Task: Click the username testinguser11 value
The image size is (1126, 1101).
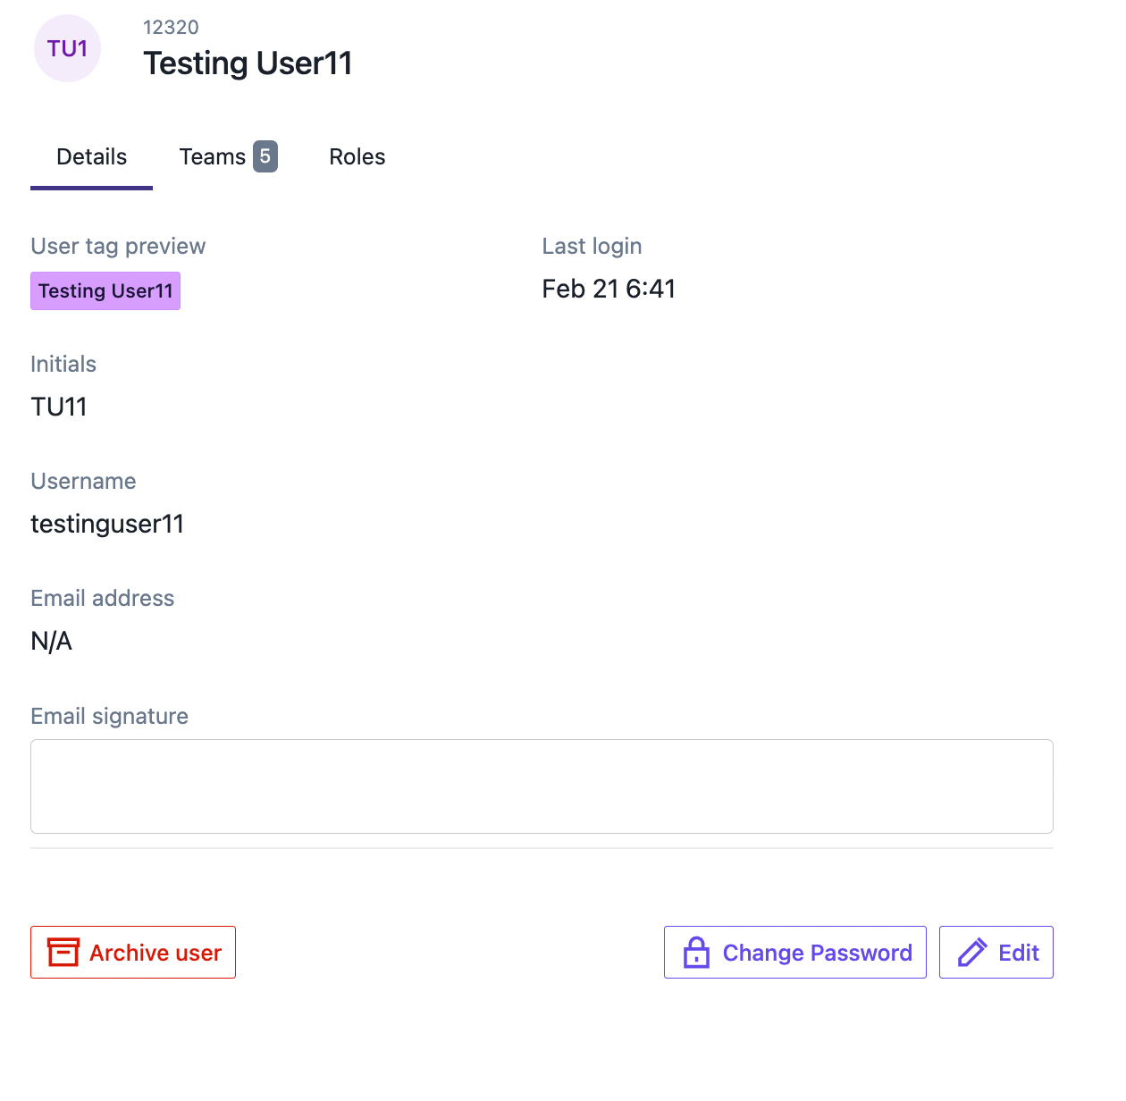Action: tap(107, 524)
